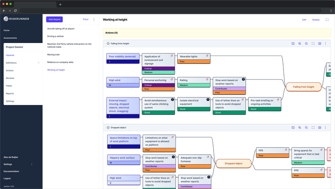Viewport: 335px width, 189px height.
Task: Open the Display options
Action: [x=316, y=20]
